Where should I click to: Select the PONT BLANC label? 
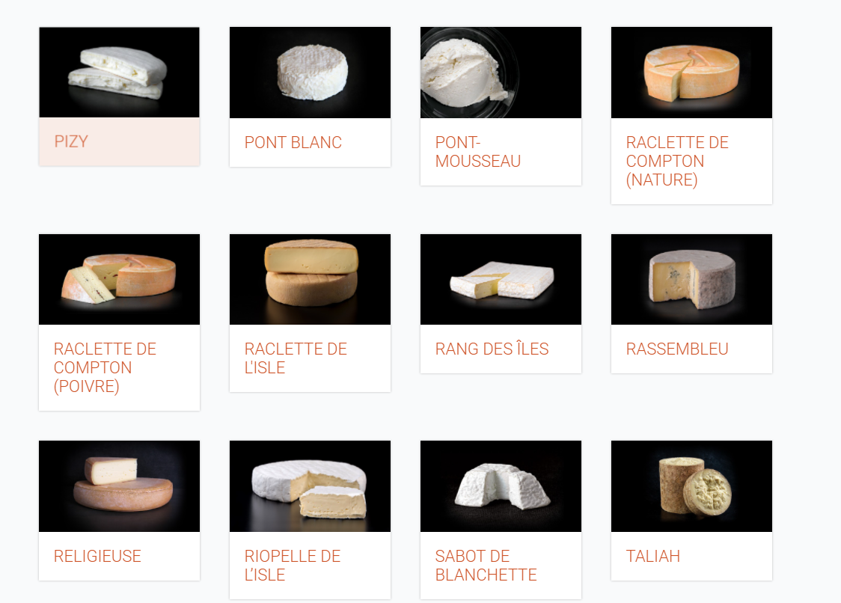[x=293, y=142]
